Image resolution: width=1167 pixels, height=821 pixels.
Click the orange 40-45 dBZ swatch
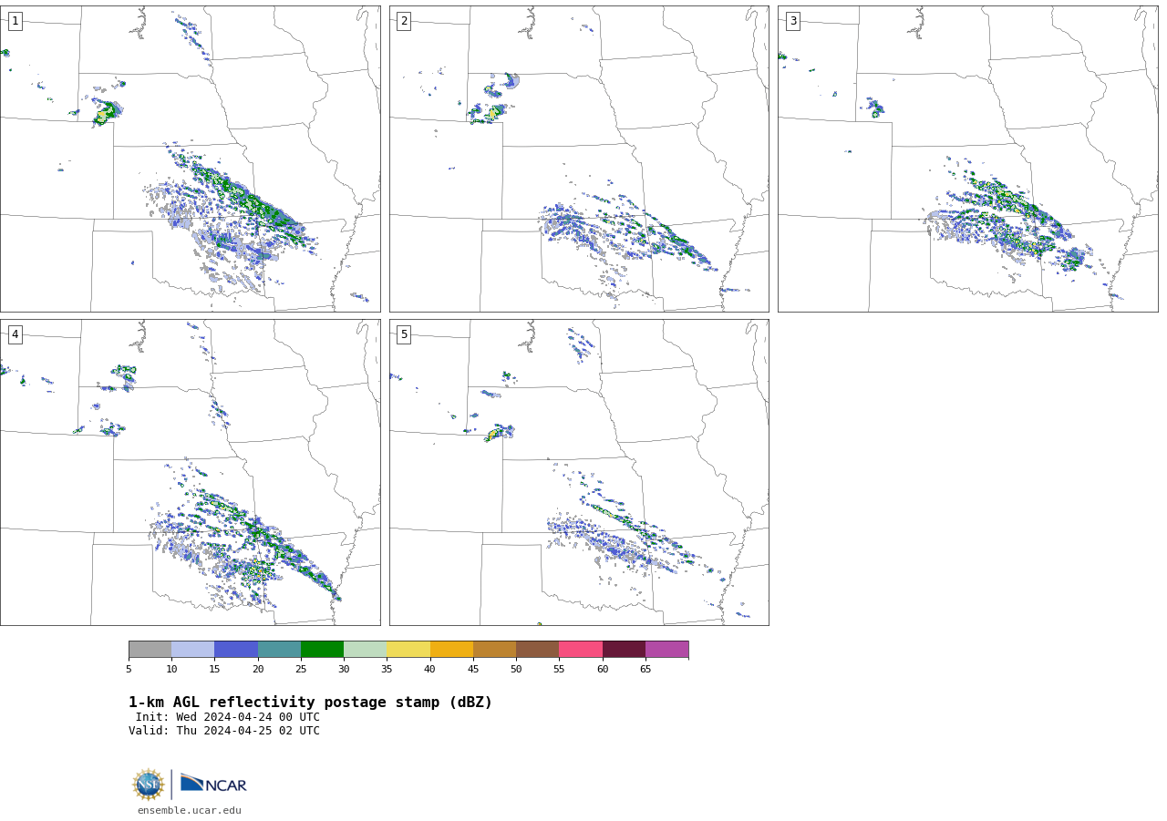(451, 649)
